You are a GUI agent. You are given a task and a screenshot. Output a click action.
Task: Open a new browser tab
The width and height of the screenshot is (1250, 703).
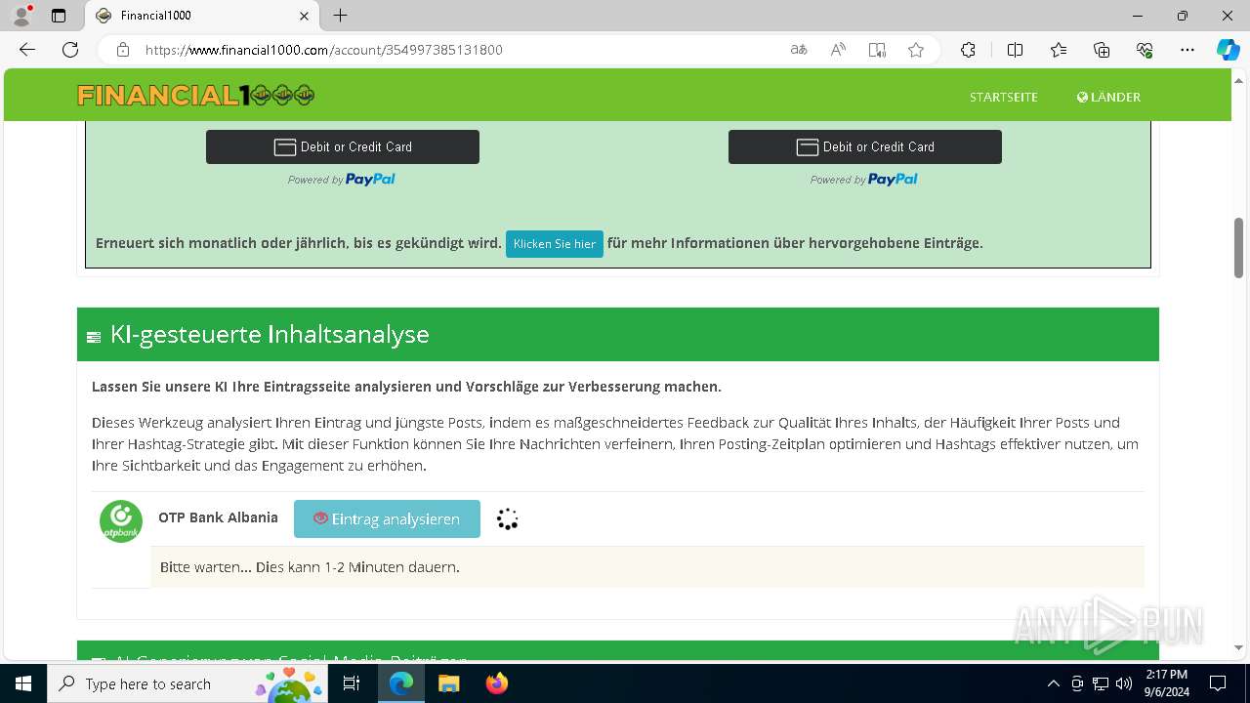(x=340, y=16)
